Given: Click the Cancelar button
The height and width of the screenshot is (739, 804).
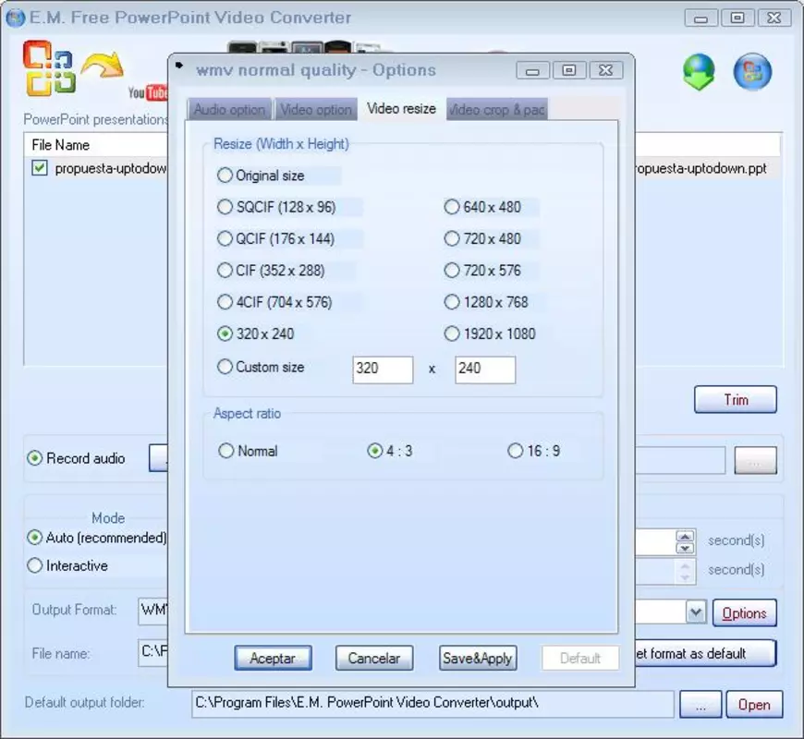Looking at the screenshot, I should pyautogui.click(x=373, y=658).
